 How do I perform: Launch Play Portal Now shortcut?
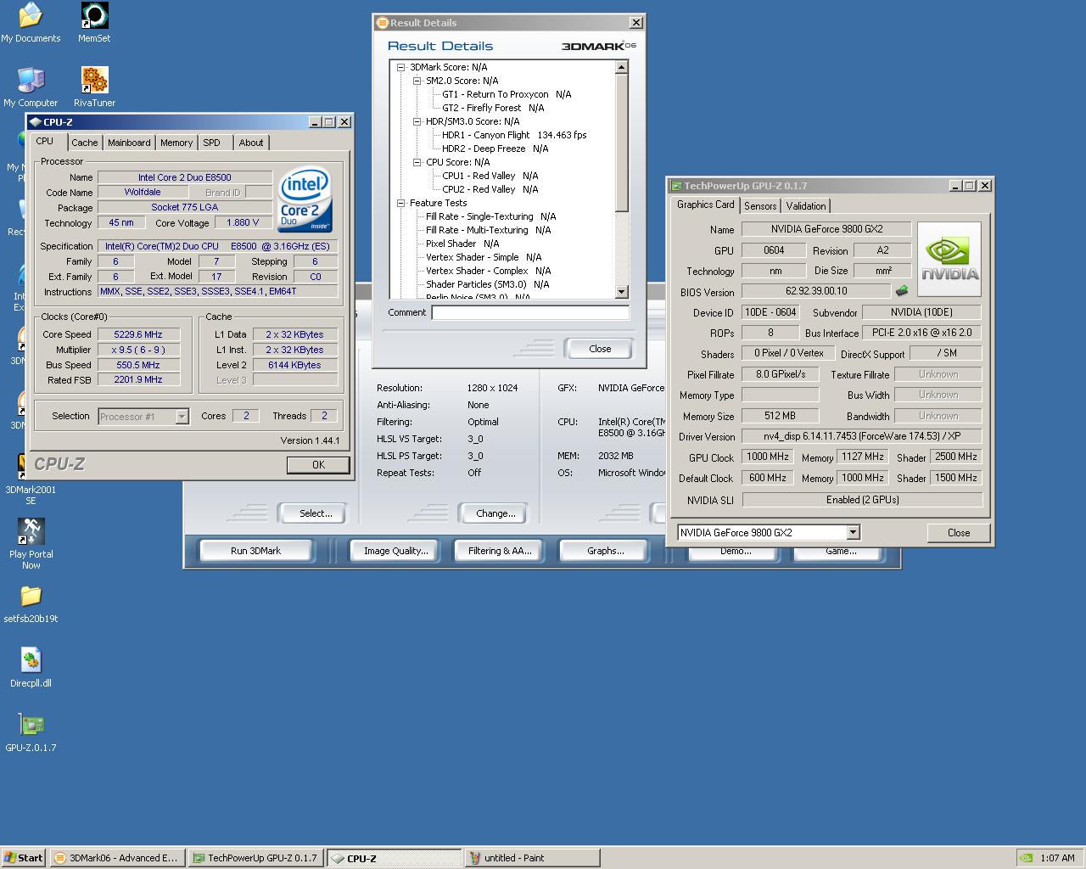31,544
